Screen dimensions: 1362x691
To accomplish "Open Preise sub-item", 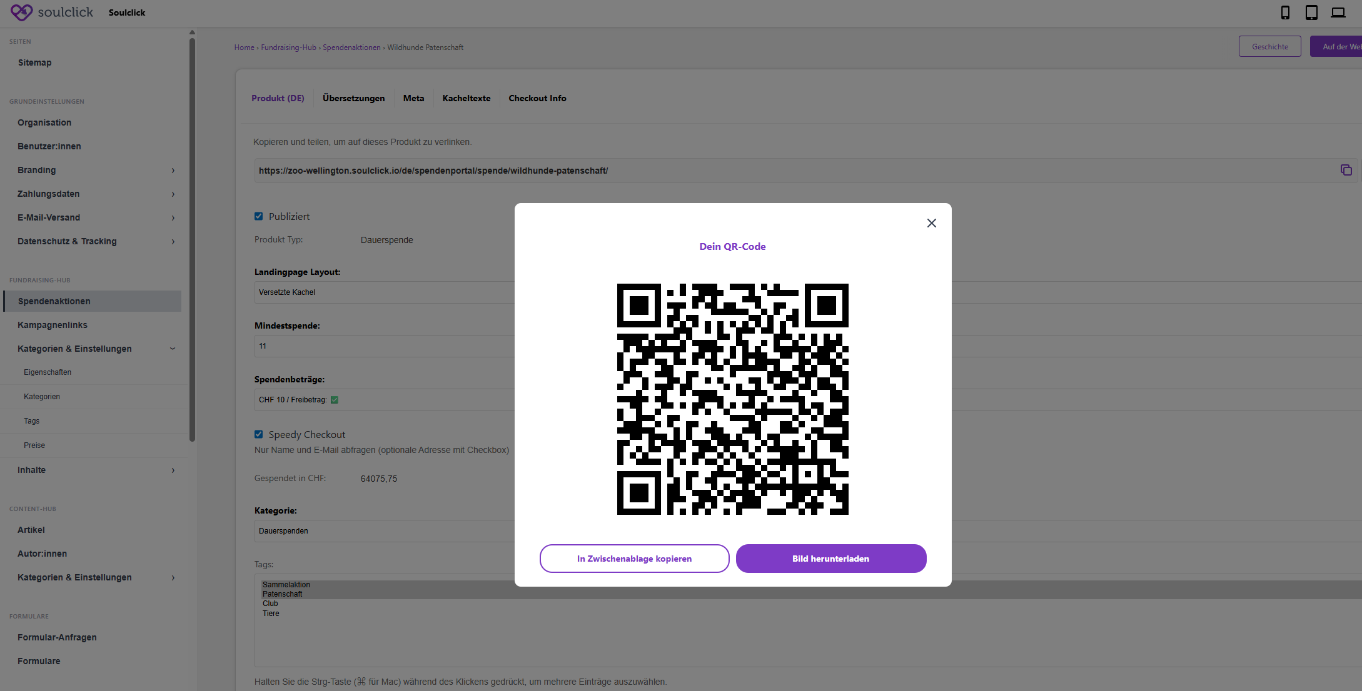I will coord(34,445).
